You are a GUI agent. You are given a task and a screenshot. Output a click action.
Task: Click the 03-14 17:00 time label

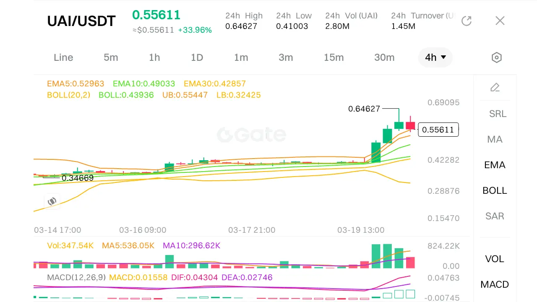point(57,230)
